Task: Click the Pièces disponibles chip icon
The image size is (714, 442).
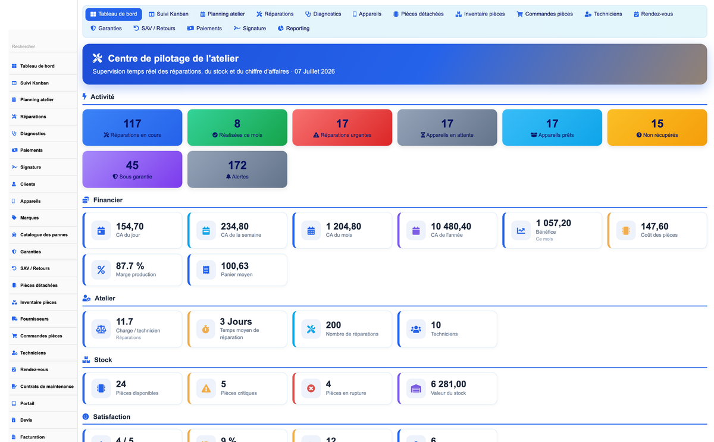Action: pyautogui.click(x=101, y=388)
